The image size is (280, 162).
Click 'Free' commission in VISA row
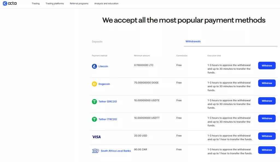coord(179,136)
